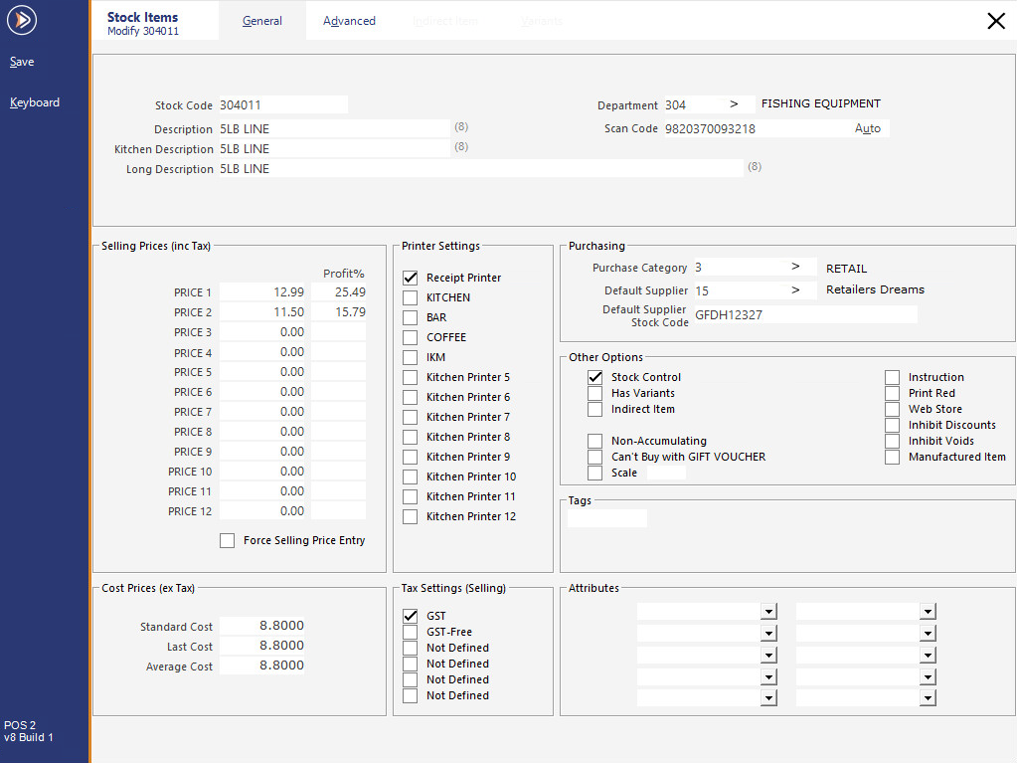Expand the first right Attributes dropdown
The width and height of the screenshot is (1017, 763).
929,611
